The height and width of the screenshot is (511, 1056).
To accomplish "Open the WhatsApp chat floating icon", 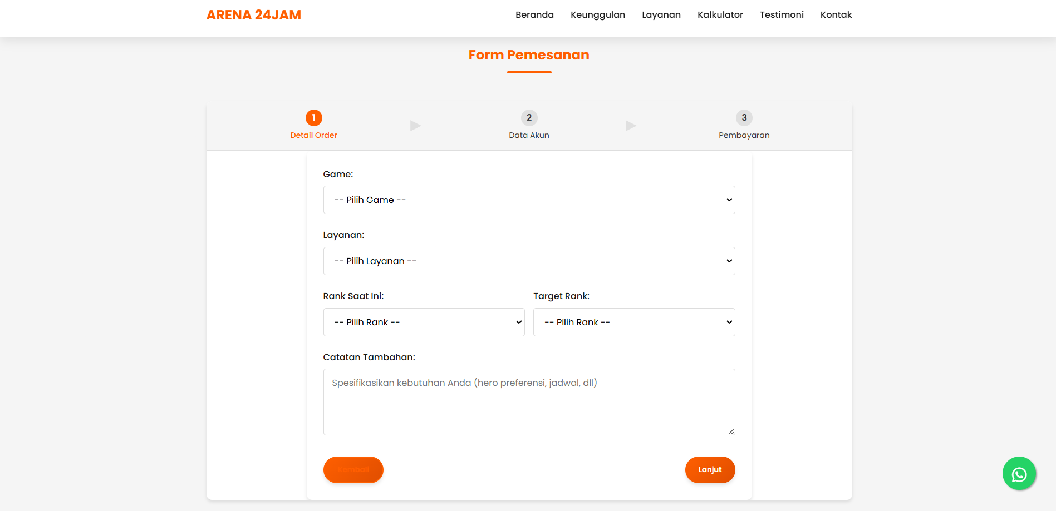I will point(1019,474).
